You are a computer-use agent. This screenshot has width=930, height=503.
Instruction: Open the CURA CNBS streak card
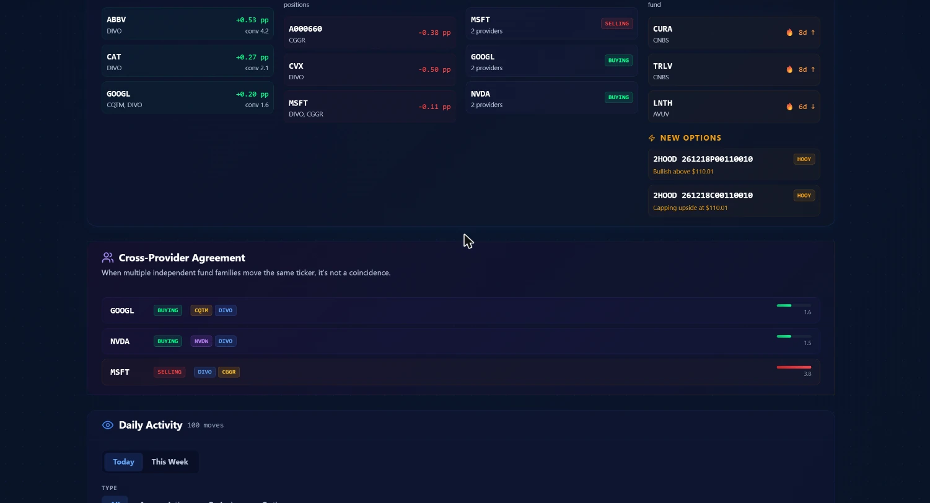tap(734, 33)
